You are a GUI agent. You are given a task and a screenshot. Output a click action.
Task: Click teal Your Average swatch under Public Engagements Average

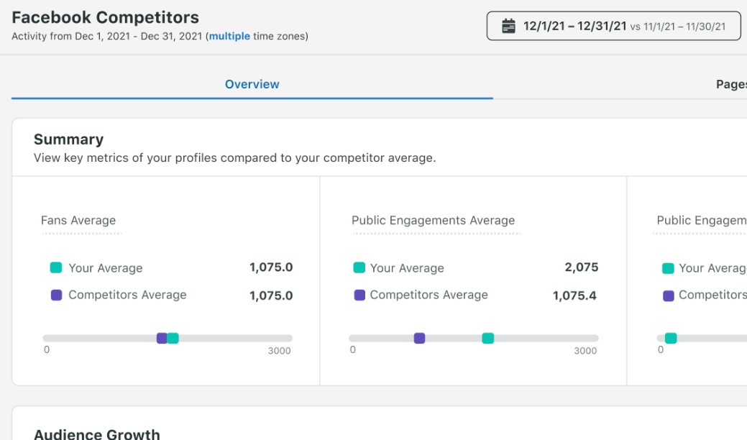coord(359,267)
